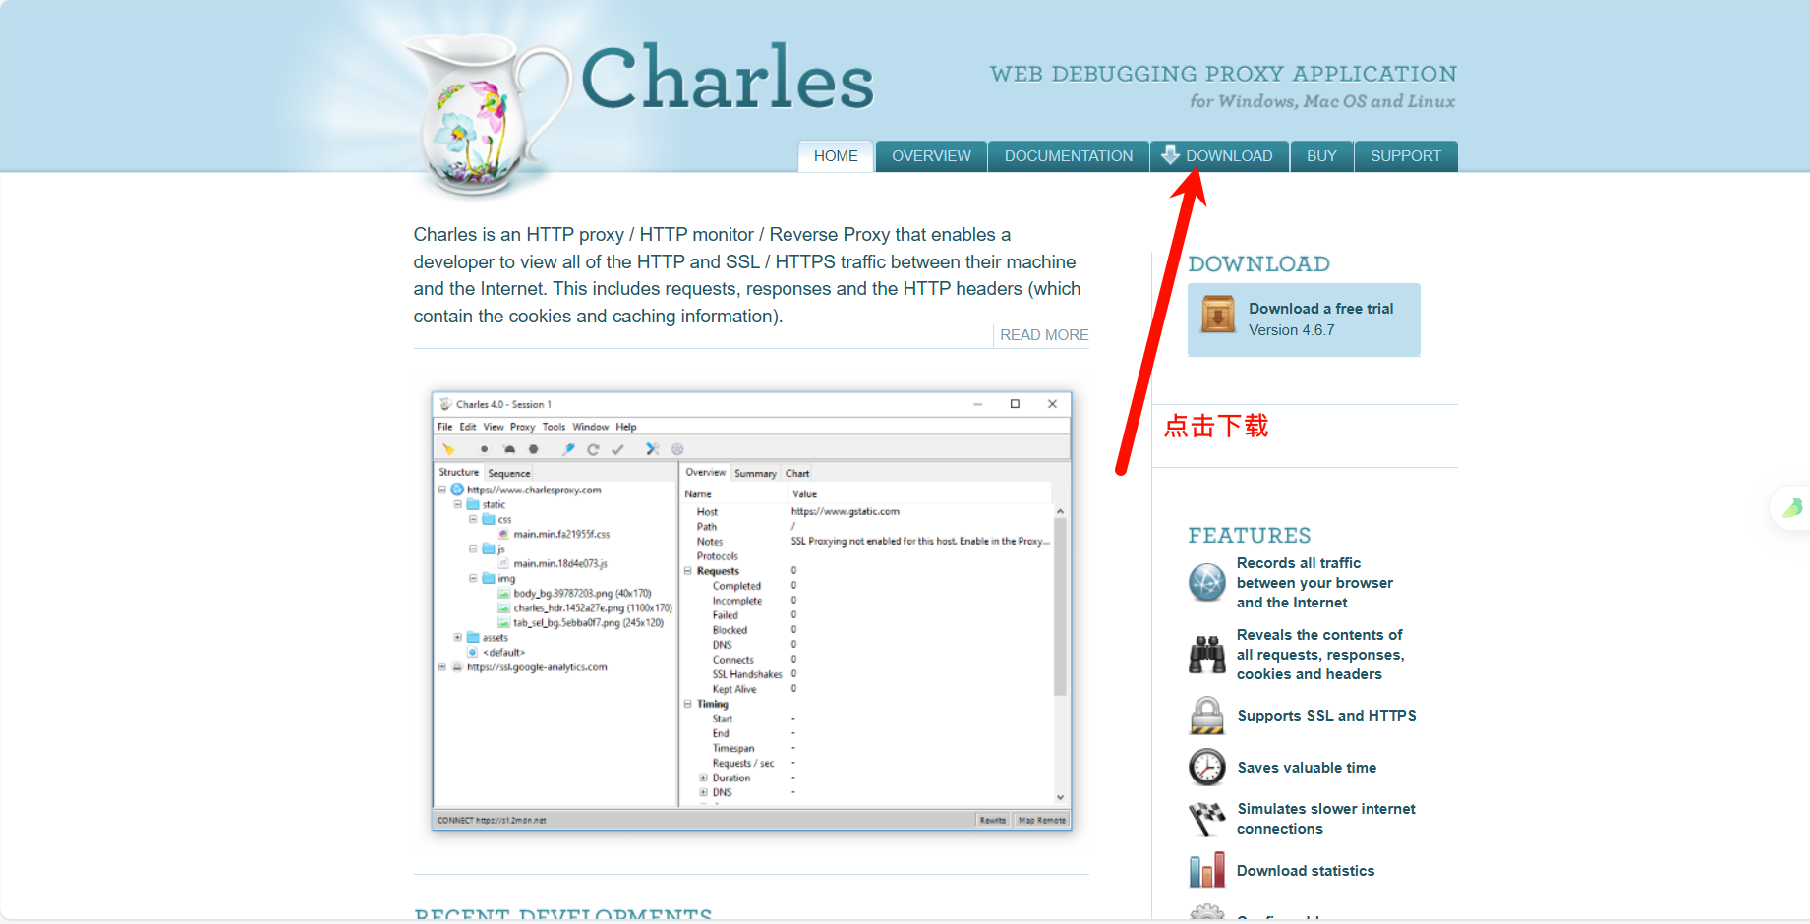Image resolution: width=1810 pixels, height=924 pixels.
Task: Open the Settings gear icon
Action: pyautogui.click(x=677, y=449)
